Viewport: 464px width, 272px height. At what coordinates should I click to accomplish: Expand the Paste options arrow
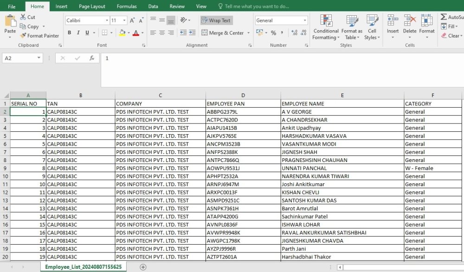10,37
